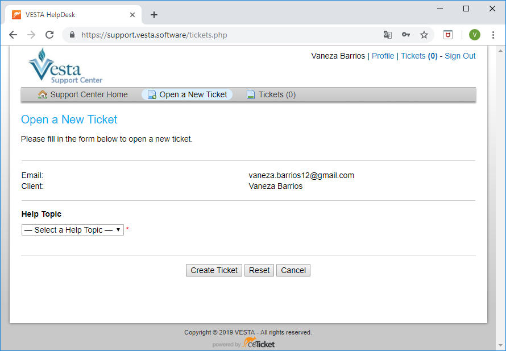Click the Vesta Support Center logo

pyautogui.click(x=65, y=66)
